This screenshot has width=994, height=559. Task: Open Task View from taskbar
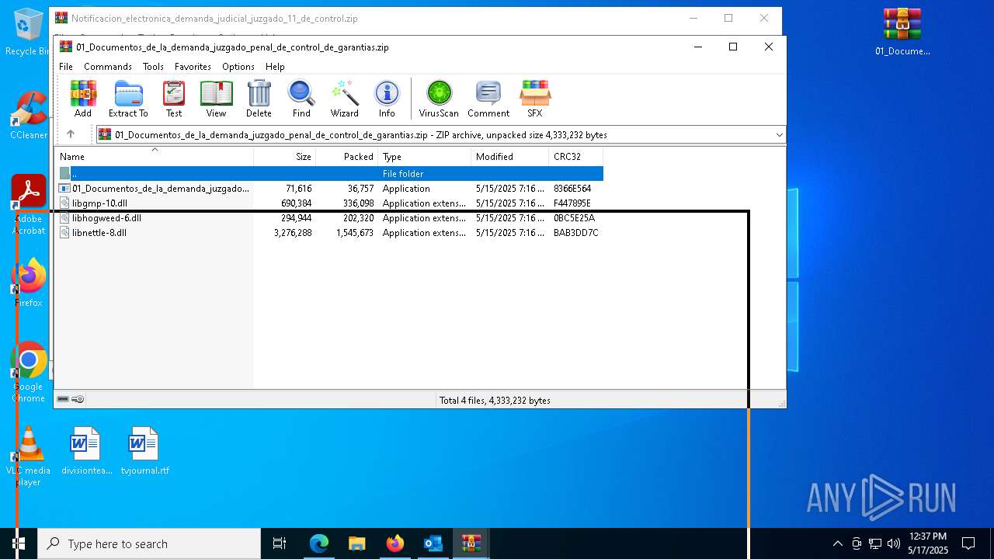pos(280,543)
